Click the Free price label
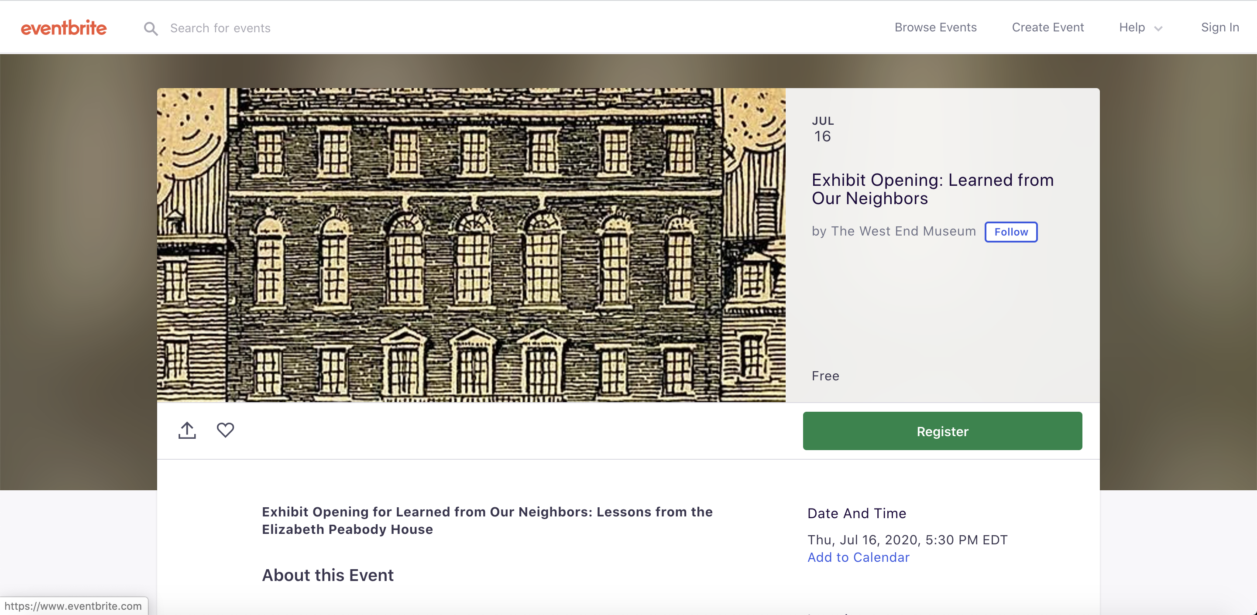Screen dimensions: 1257x615 825,376
